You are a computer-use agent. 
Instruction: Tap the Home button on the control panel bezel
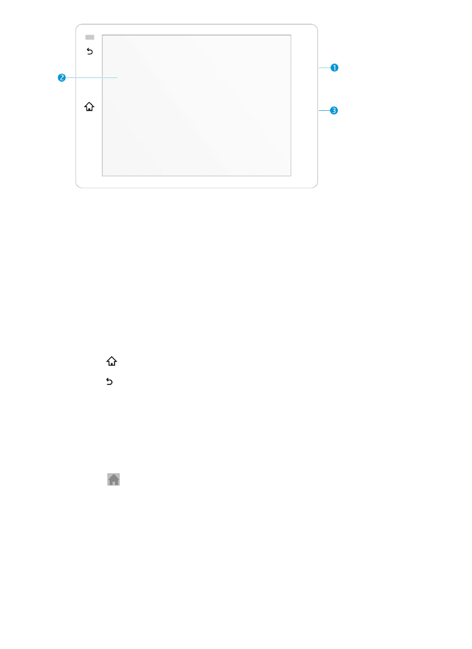(89, 107)
